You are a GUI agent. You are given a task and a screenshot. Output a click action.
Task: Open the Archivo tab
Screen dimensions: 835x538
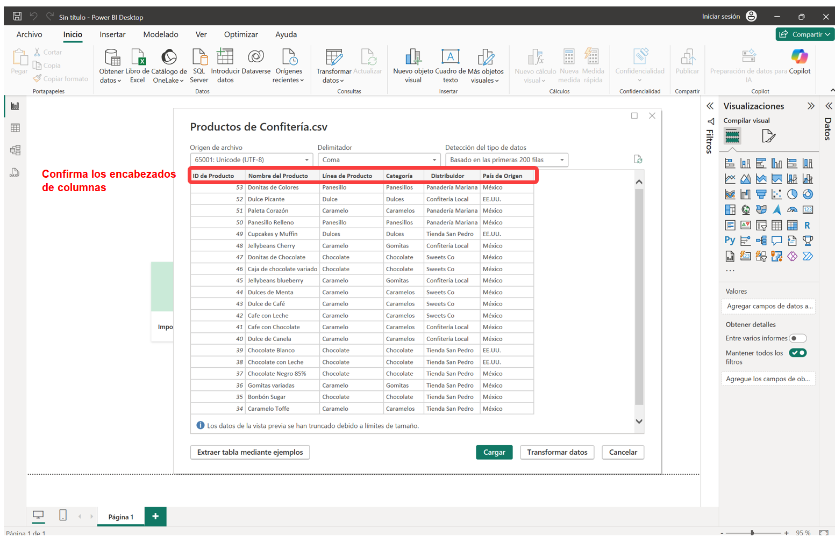(x=29, y=34)
